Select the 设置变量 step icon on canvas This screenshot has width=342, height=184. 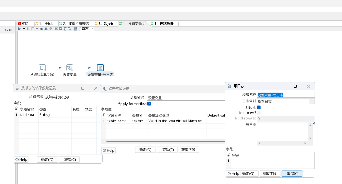70,68
